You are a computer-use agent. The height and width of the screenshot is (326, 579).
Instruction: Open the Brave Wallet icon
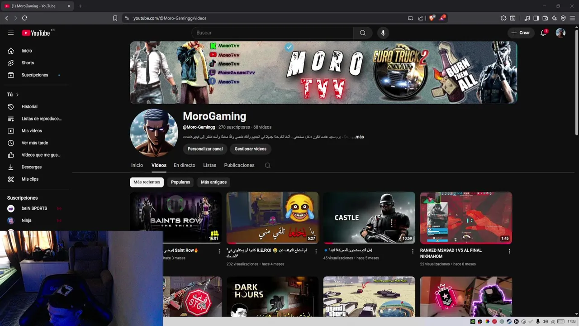coord(545,18)
